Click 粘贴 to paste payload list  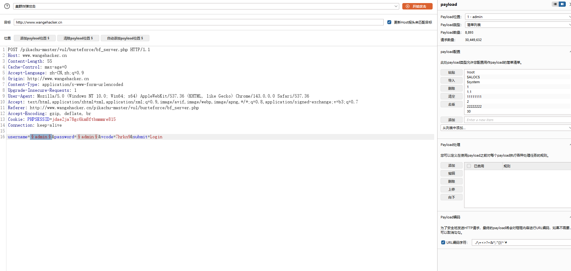(451, 72)
